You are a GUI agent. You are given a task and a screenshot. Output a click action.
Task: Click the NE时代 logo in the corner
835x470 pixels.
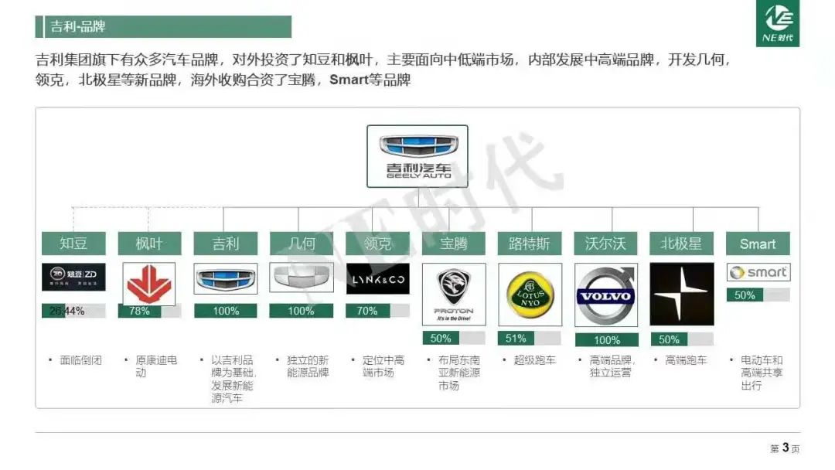pos(778,23)
